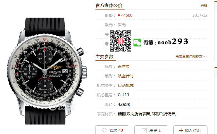Image resolution: width=217 pixels, height=134 pixels.
Task: Click the 纠错 correction link
Action: [x=204, y=5]
